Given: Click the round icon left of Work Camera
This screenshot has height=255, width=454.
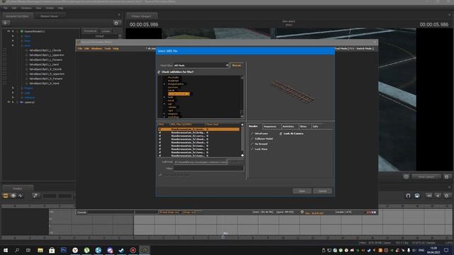Looking at the screenshot, I should (x=406, y=176).
